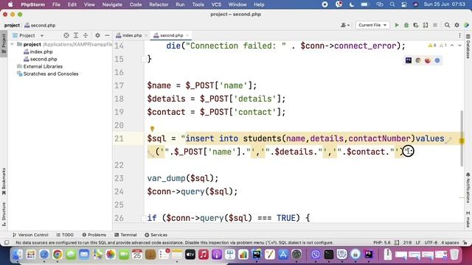Viewport: 472px width, 265px height.
Task: Change UTF-8 file encoding in status bar
Action: coord(431,242)
